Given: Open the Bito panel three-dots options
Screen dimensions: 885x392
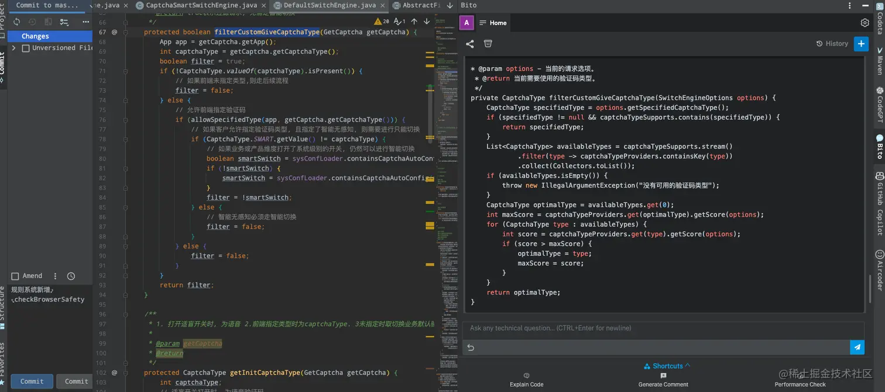Looking at the screenshot, I should 850,5.
